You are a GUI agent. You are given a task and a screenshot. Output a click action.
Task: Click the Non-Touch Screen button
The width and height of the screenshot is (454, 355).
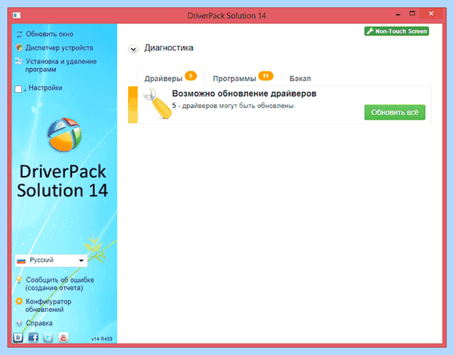[x=396, y=31]
